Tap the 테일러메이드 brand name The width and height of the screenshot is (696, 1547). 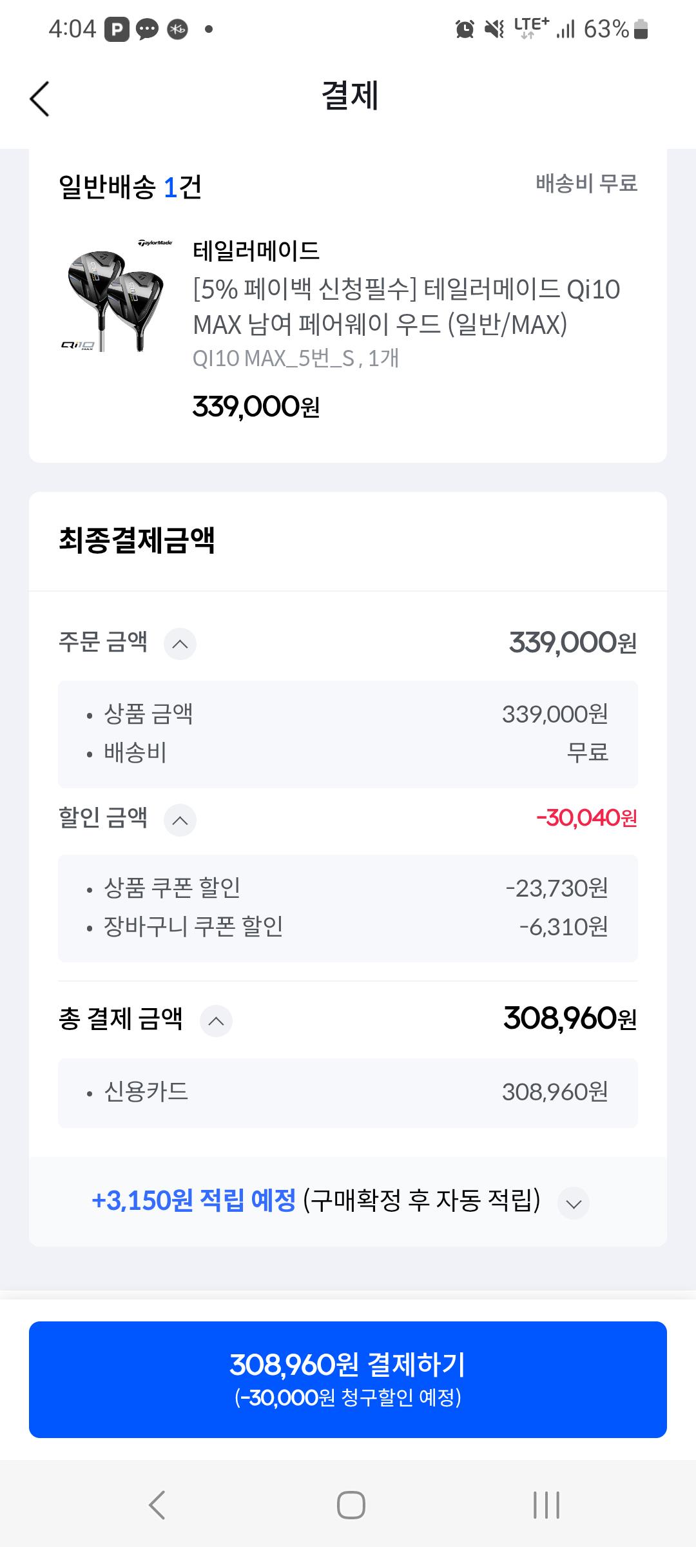256,251
